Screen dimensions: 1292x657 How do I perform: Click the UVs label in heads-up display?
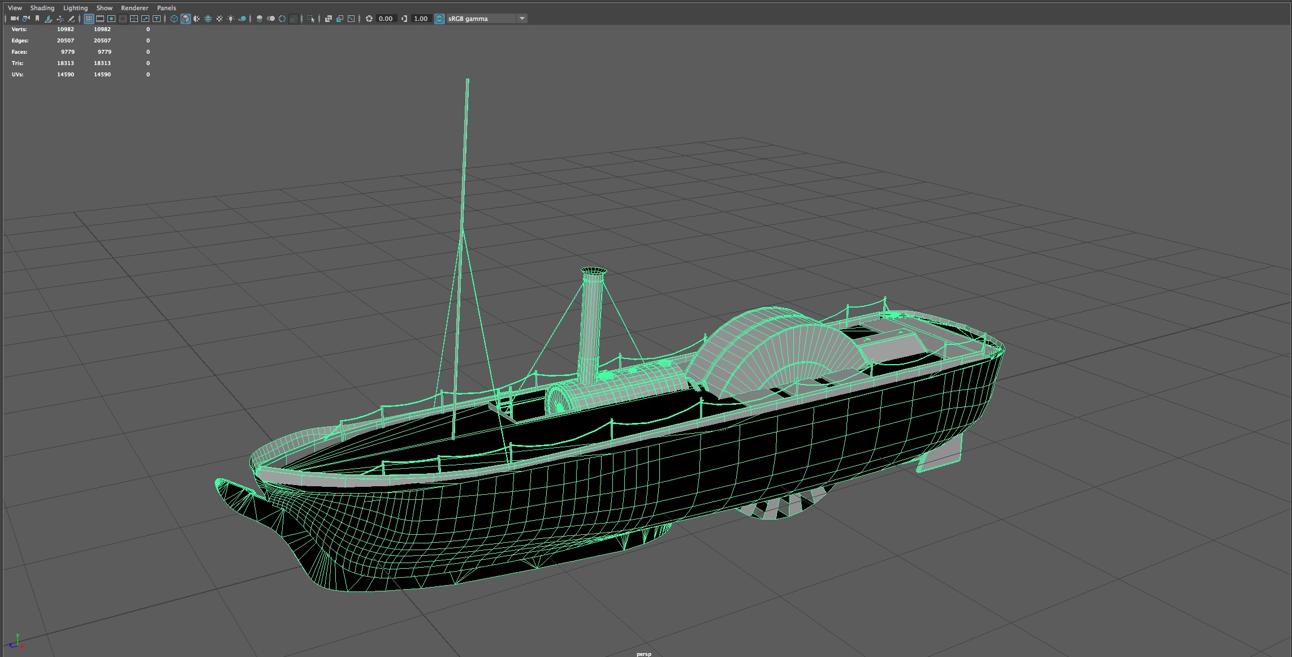tap(18, 75)
